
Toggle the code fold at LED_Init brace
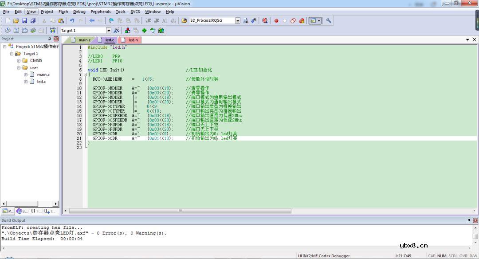pyautogui.click(x=85, y=75)
